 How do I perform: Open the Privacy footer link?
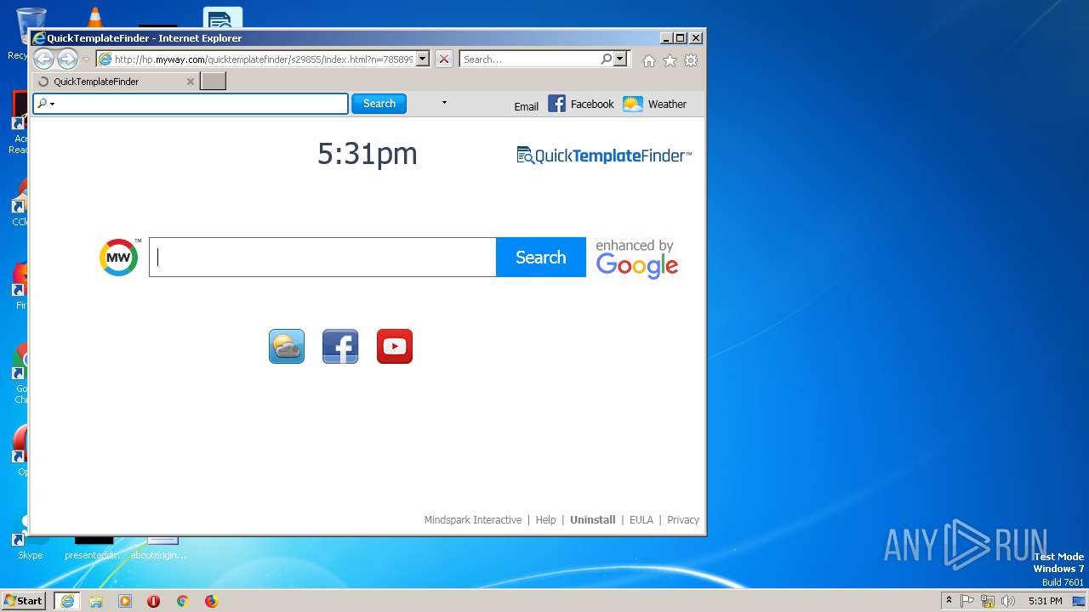click(x=683, y=520)
